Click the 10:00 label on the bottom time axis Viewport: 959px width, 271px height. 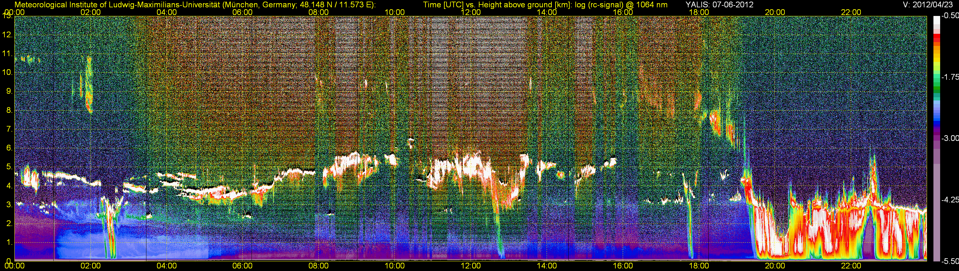click(394, 266)
